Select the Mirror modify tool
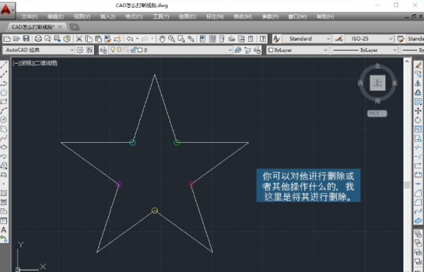The image size is (424, 272). [x=418, y=83]
